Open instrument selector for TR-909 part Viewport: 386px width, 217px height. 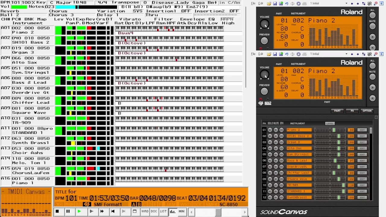click(x=299, y=185)
